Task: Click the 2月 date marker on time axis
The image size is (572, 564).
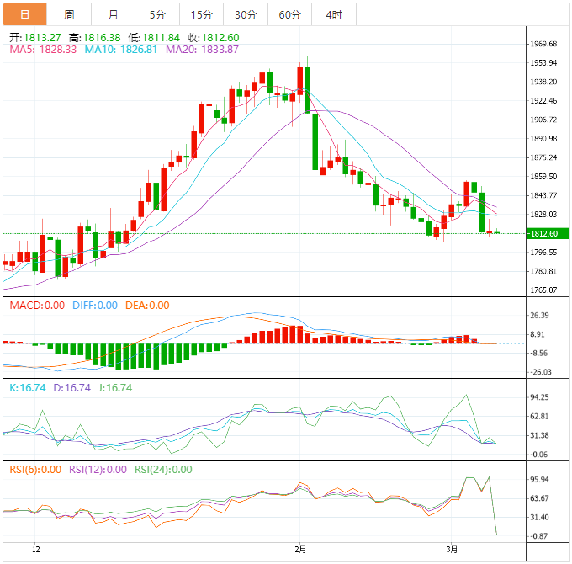Action: coord(300,549)
